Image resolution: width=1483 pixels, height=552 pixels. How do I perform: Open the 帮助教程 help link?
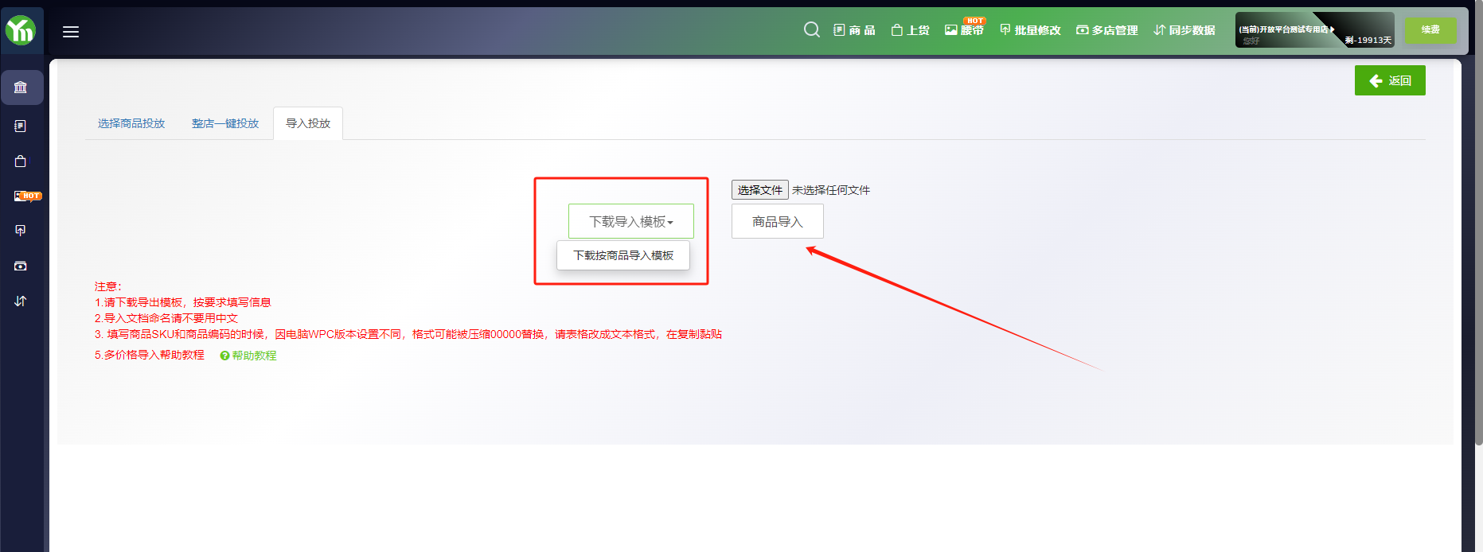pyautogui.click(x=253, y=356)
